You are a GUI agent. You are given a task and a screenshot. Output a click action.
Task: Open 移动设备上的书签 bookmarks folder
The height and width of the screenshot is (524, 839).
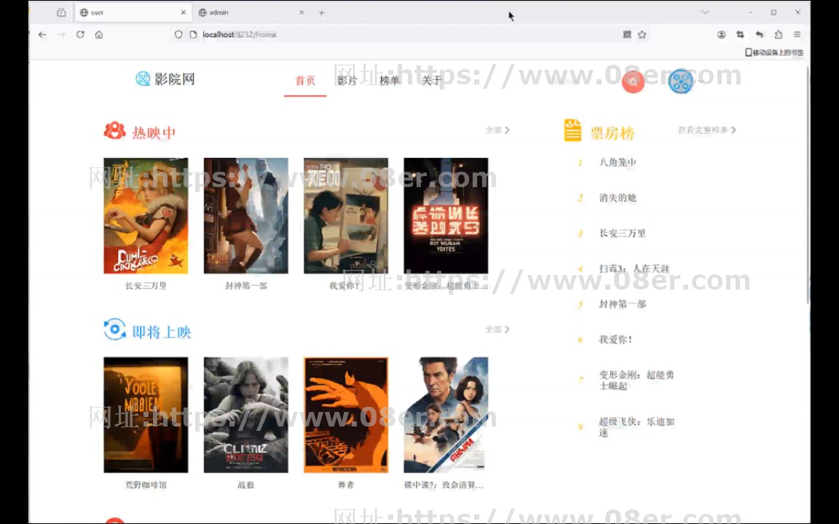[774, 52]
